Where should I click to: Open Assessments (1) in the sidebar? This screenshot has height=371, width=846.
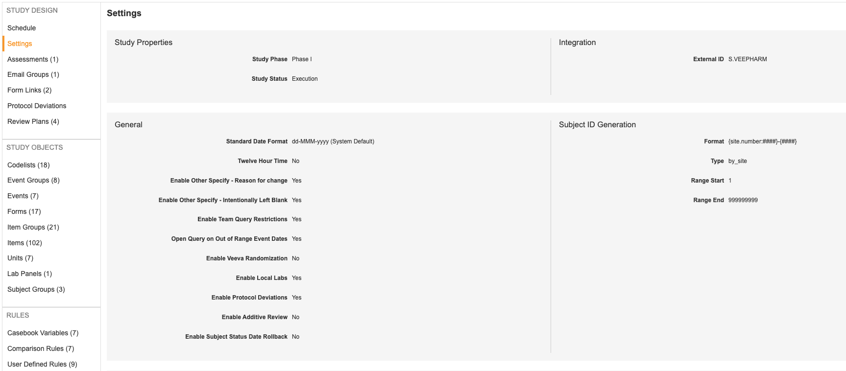coord(33,59)
